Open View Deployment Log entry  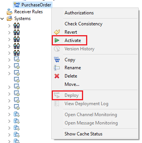click(86, 104)
